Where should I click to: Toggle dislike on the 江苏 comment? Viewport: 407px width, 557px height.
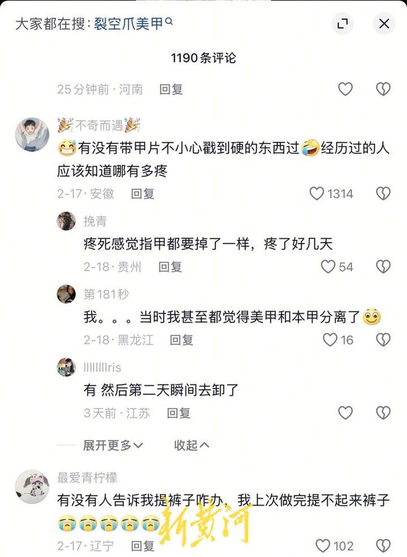coord(383,413)
